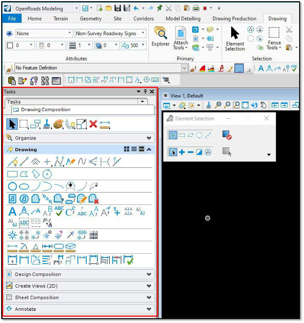
Task: Choose the Place Ellipse tool
Action: (x=24, y=187)
